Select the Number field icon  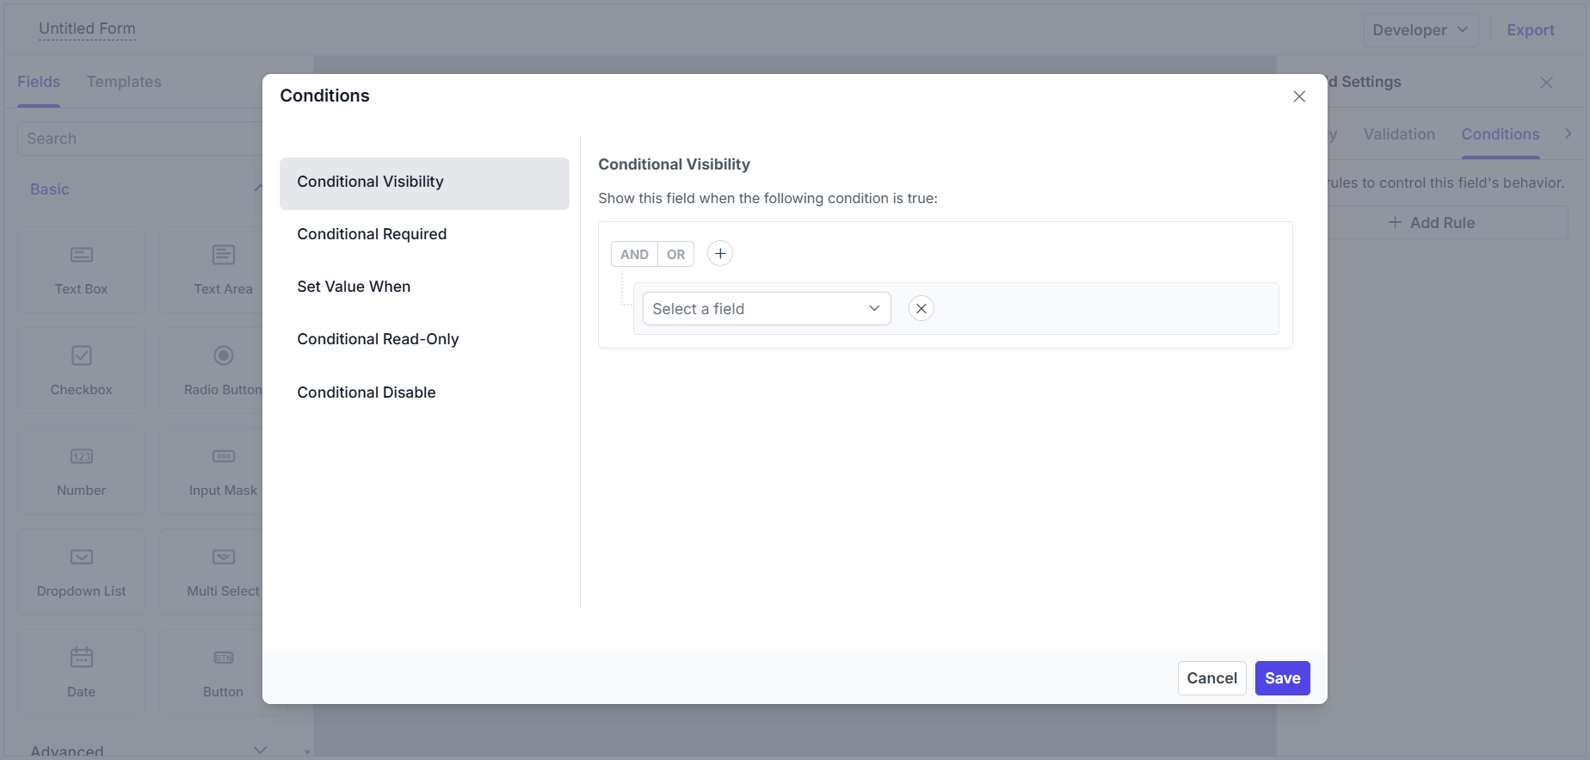[82, 456]
